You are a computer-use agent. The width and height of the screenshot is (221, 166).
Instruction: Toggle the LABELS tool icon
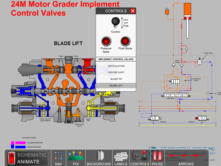(121, 158)
